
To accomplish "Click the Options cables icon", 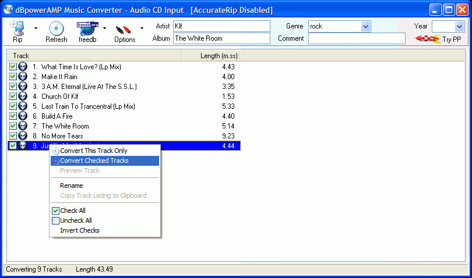I will click(124, 30).
